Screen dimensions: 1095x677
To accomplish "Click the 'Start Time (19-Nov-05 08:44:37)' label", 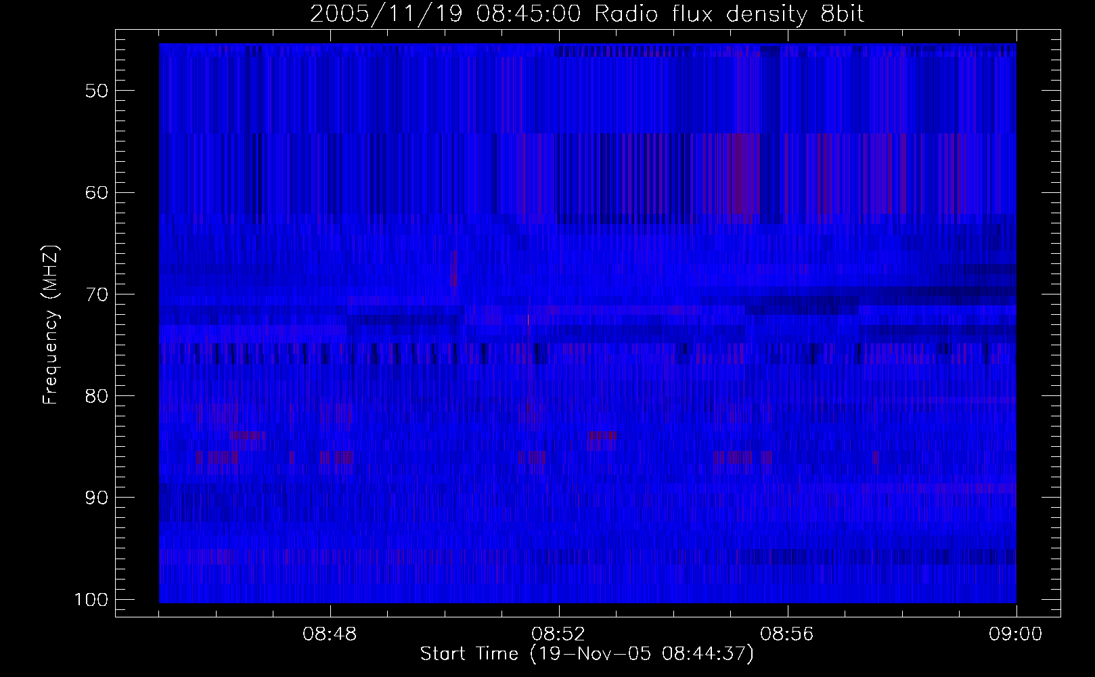I will coord(587,654).
